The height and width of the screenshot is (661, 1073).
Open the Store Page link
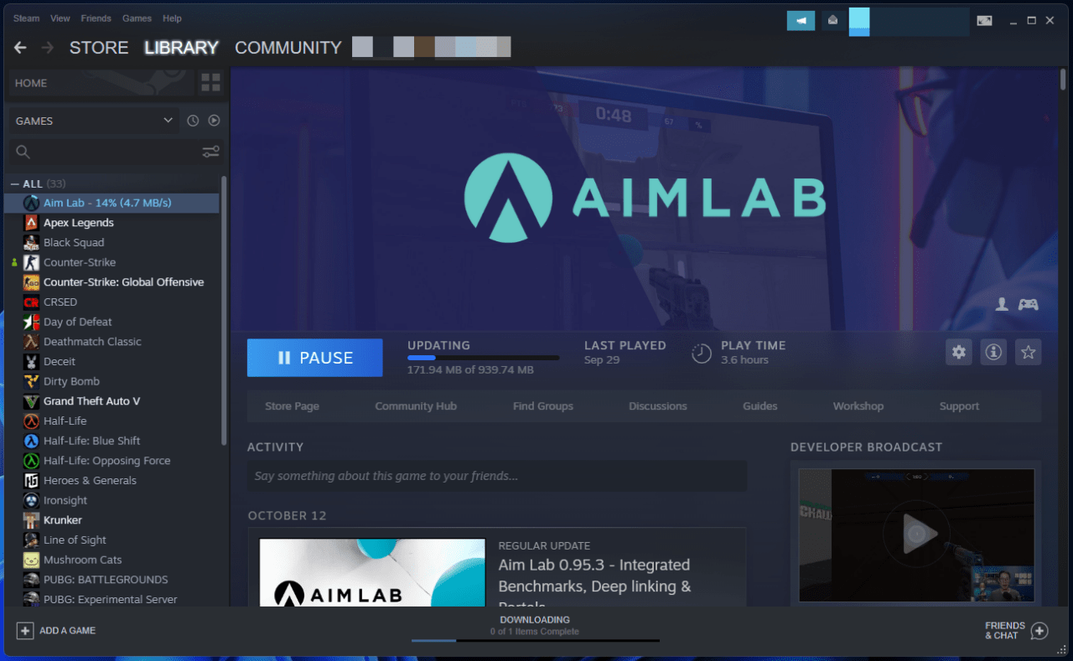(x=292, y=406)
